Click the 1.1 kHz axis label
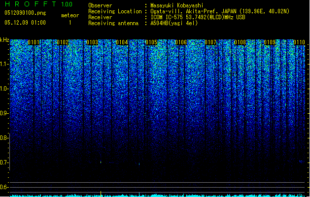Image resolution: width=310 pixels, height=197 pixels. (x=4, y=64)
